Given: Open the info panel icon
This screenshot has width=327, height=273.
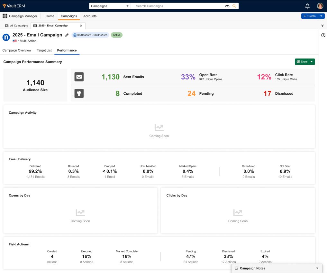Looking at the screenshot, I should [323, 35].
